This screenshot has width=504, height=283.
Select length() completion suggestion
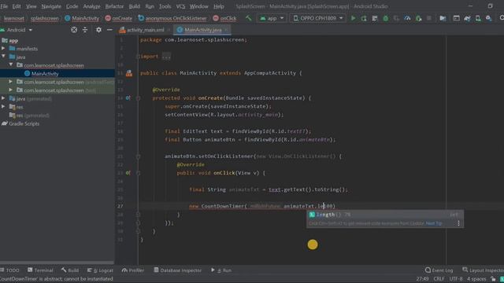pos(385,215)
